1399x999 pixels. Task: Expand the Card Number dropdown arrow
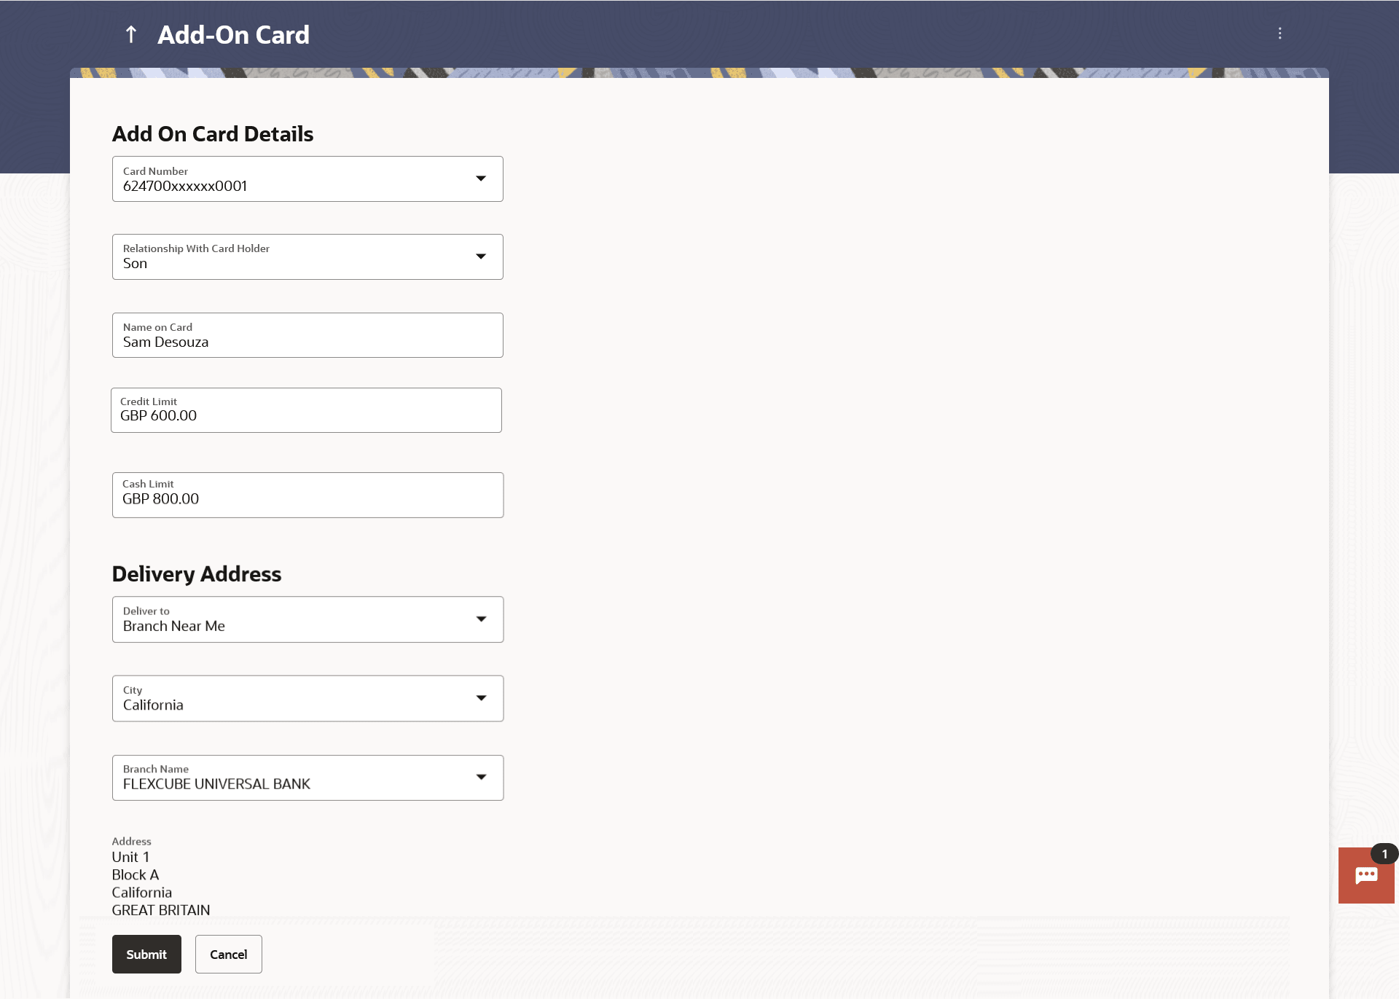pos(481,179)
